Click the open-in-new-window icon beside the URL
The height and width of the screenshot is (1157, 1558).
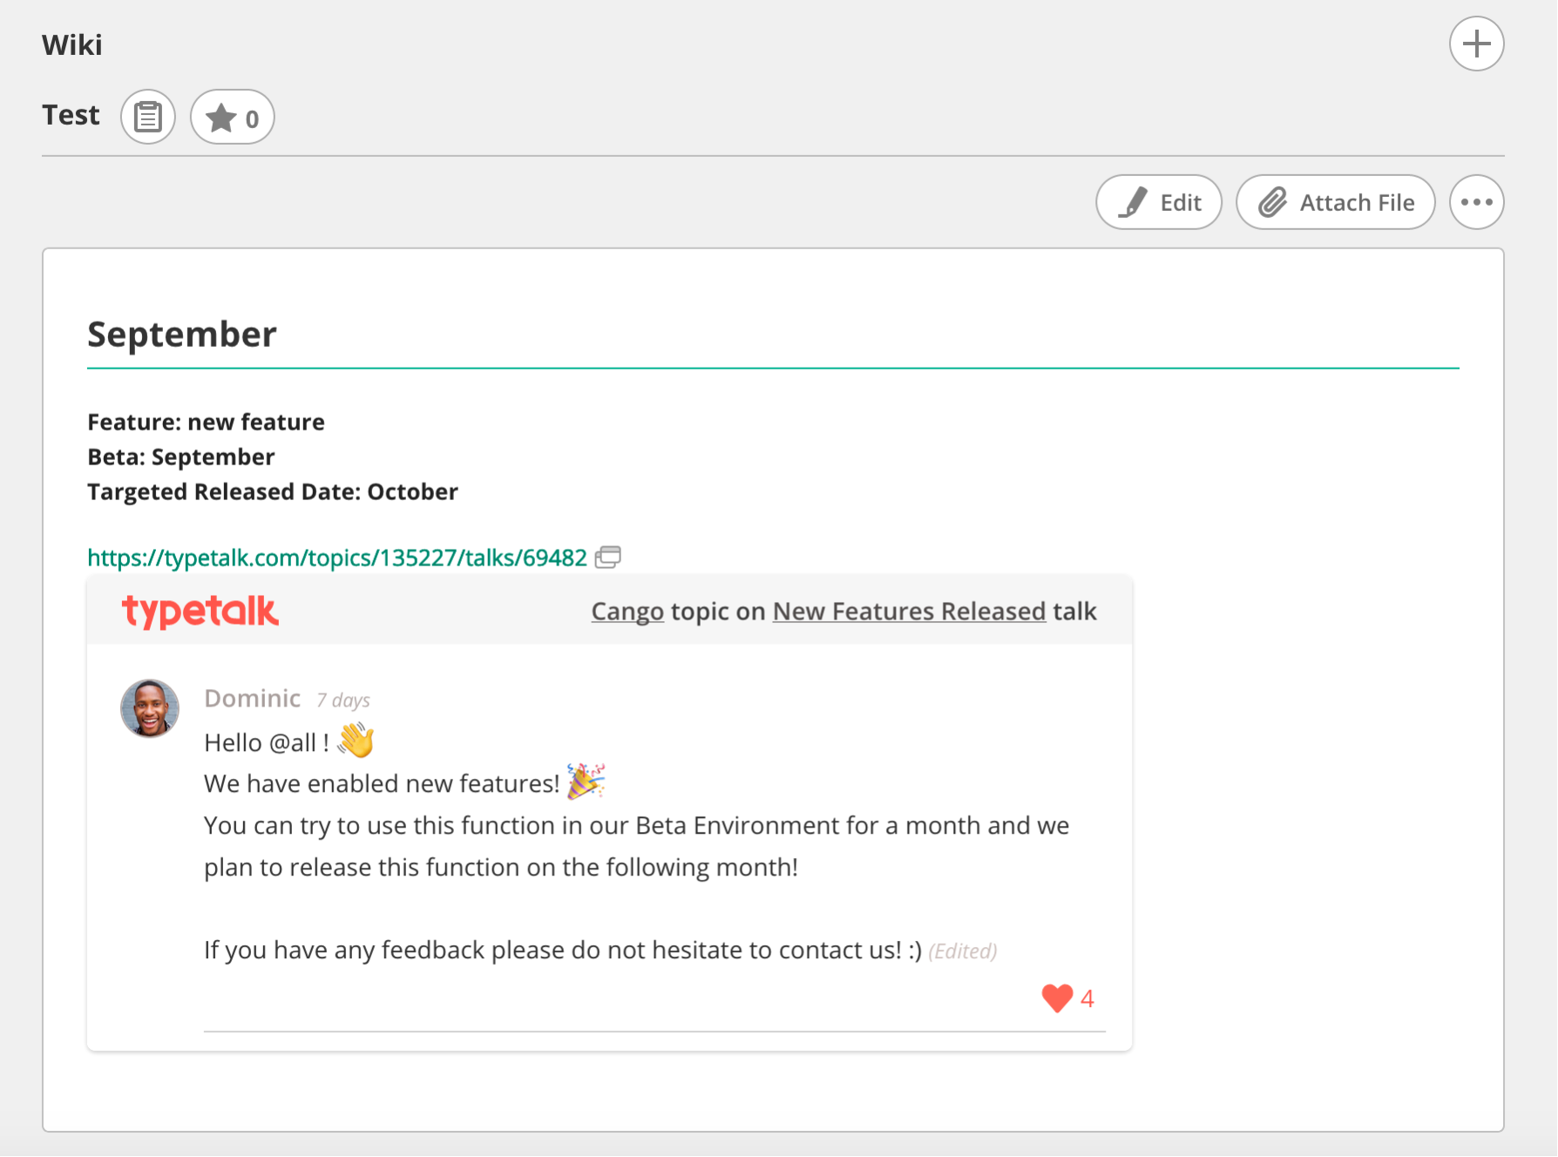point(608,558)
